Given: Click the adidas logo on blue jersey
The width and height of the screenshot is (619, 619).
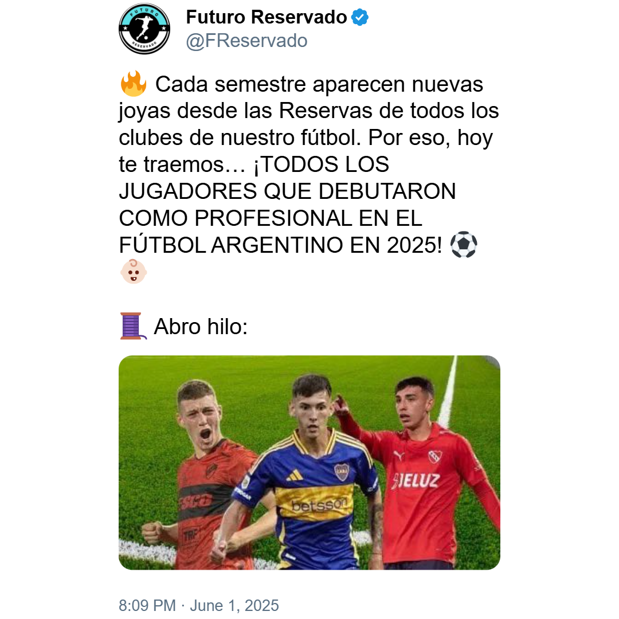Looking at the screenshot, I should (x=295, y=475).
